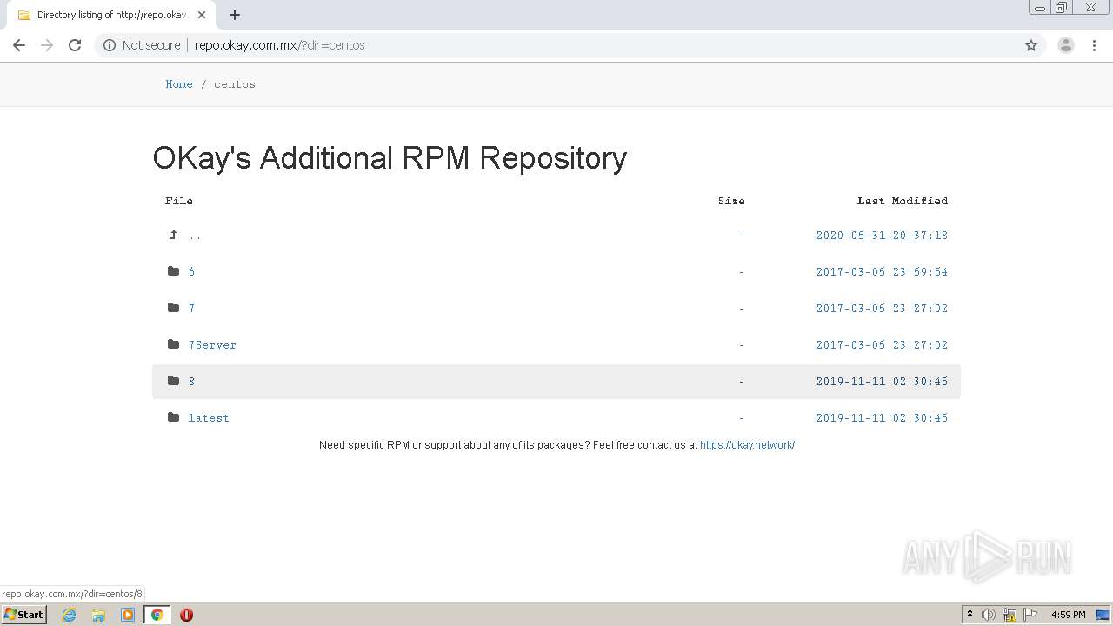Open the '..' parent directory link

tap(195, 236)
